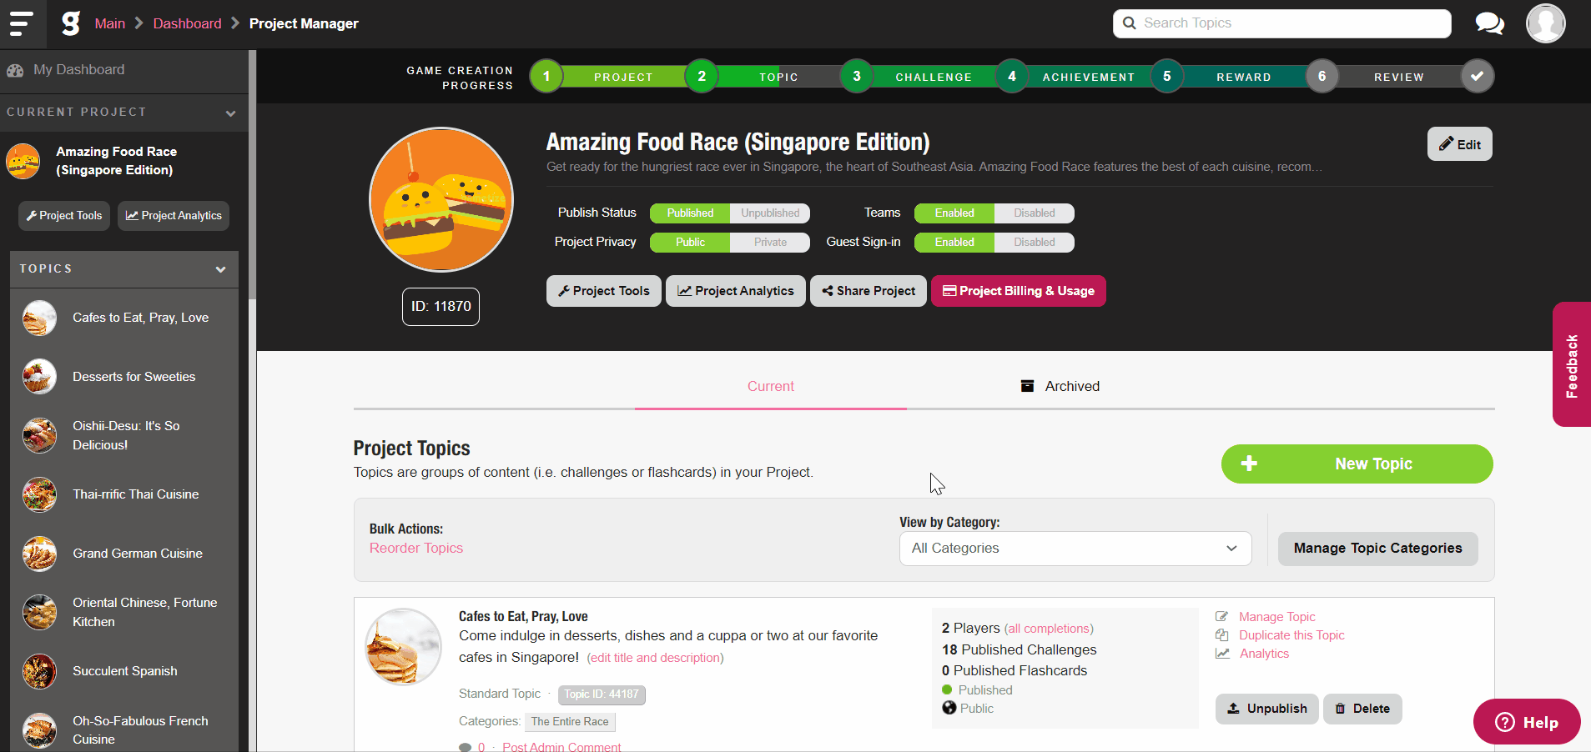Open the View by Category dropdown

(x=1075, y=549)
